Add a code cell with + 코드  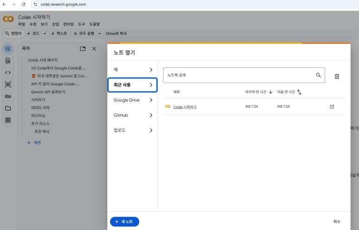tap(33, 33)
